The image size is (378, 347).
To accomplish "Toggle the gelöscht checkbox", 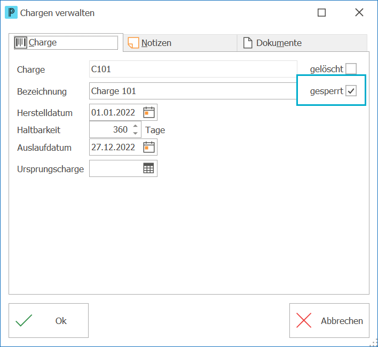I will coord(351,69).
